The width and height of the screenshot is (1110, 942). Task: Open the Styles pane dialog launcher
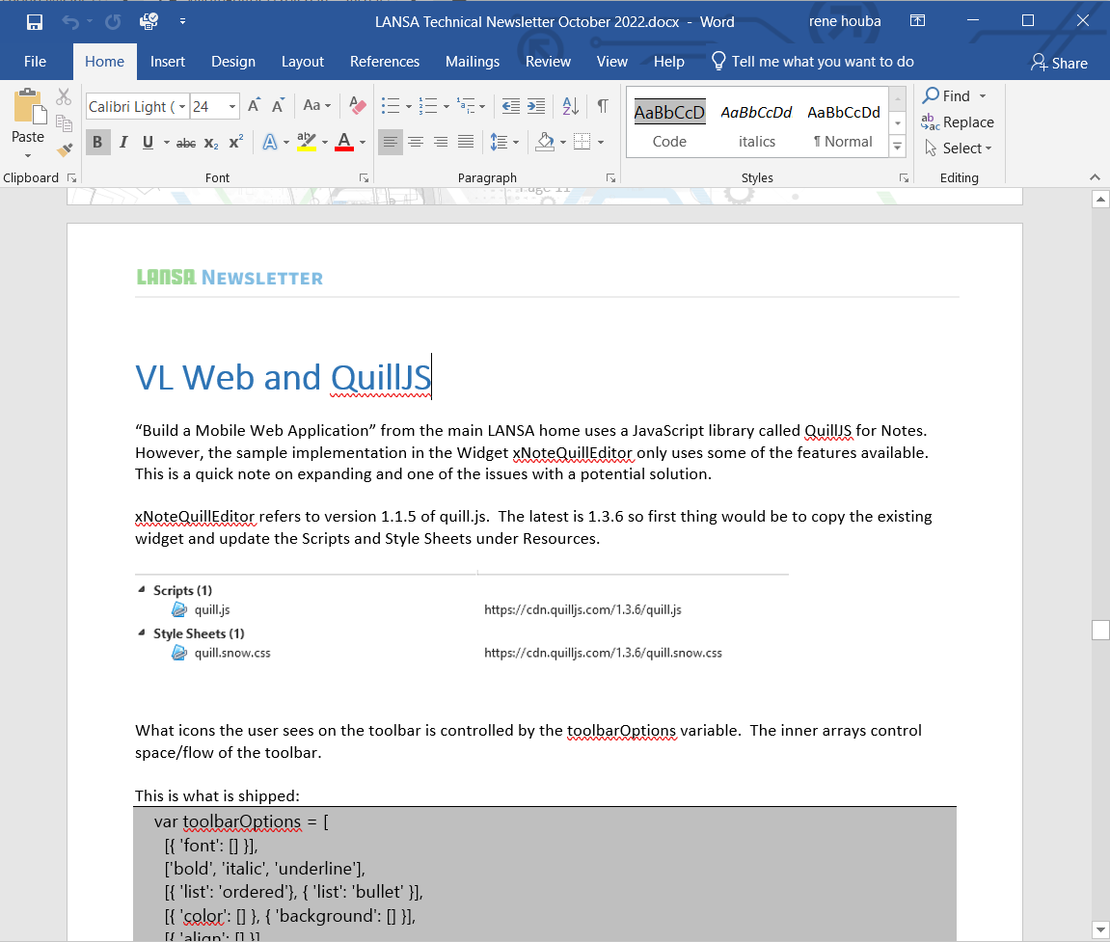tap(904, 178)
